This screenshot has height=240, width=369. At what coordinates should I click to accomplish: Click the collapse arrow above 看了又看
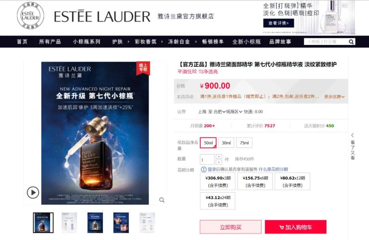point(352,135)
